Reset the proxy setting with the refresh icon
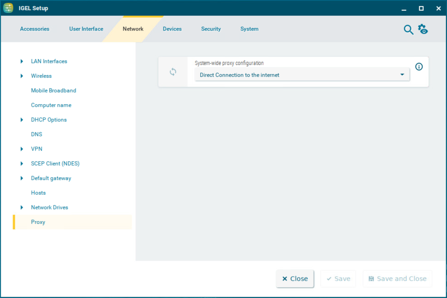Image resolution: width=447 pixels, height=298 pixels. pyautogui.click(x=173, y=72)
